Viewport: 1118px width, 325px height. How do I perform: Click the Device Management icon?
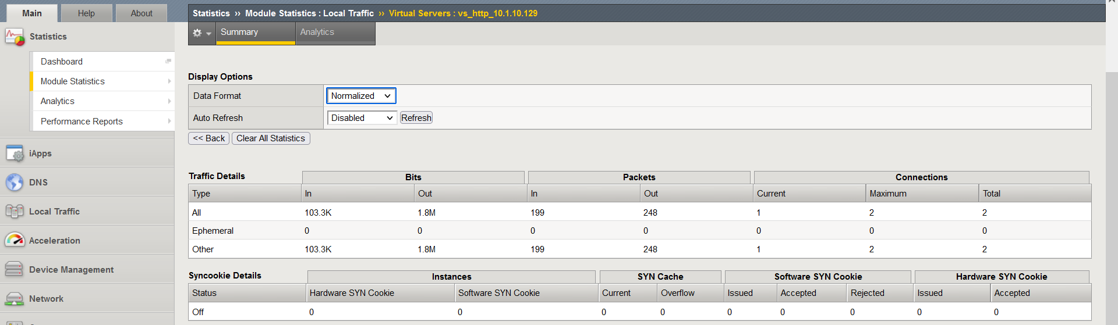pos(15,269)
